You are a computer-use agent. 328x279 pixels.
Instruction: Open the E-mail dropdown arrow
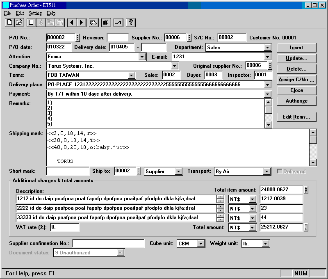point(268,57)
